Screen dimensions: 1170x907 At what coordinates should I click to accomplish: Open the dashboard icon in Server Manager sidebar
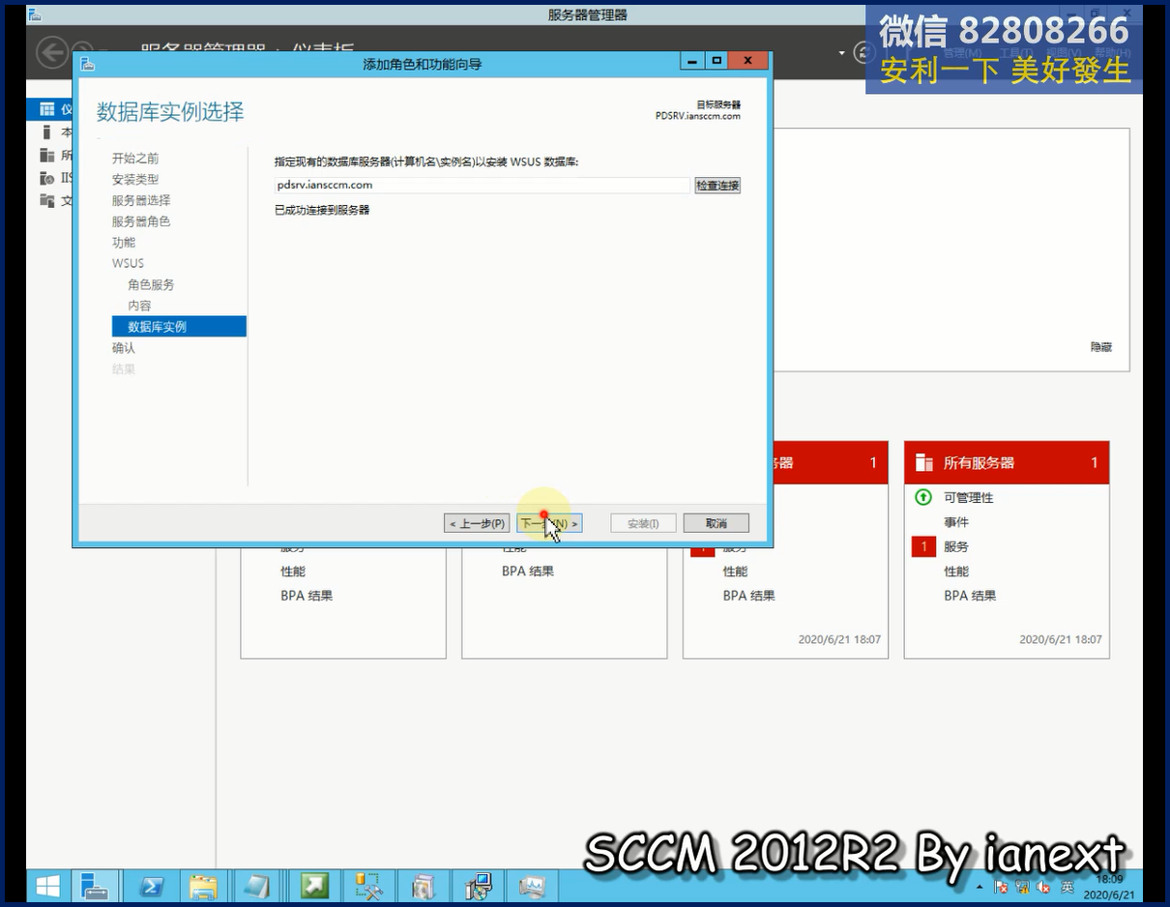[46, 109]
